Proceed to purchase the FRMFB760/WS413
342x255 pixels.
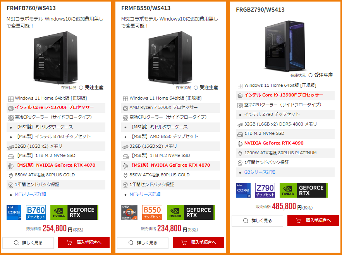[84, 242]
